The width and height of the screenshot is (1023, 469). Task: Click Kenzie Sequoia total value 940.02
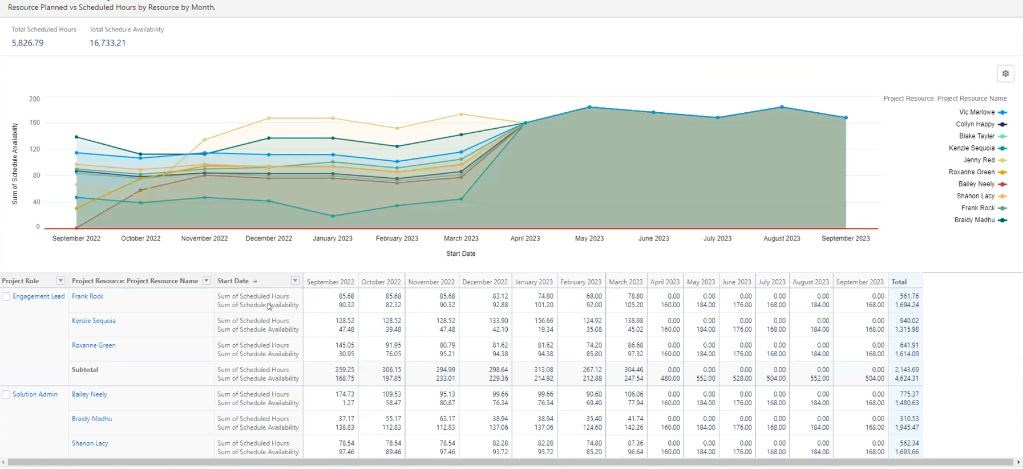click(x=909, y=321)
